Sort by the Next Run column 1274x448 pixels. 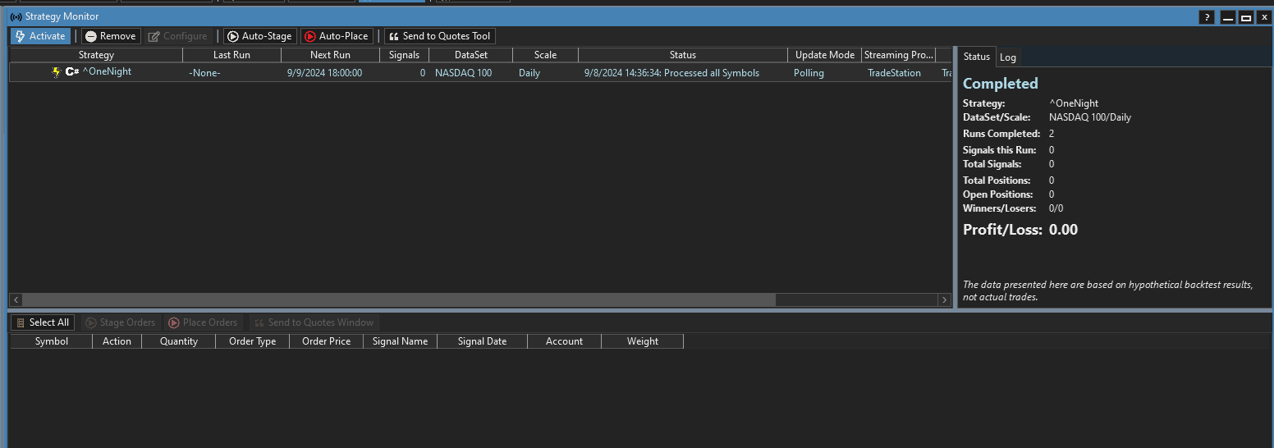pos(330,55)
